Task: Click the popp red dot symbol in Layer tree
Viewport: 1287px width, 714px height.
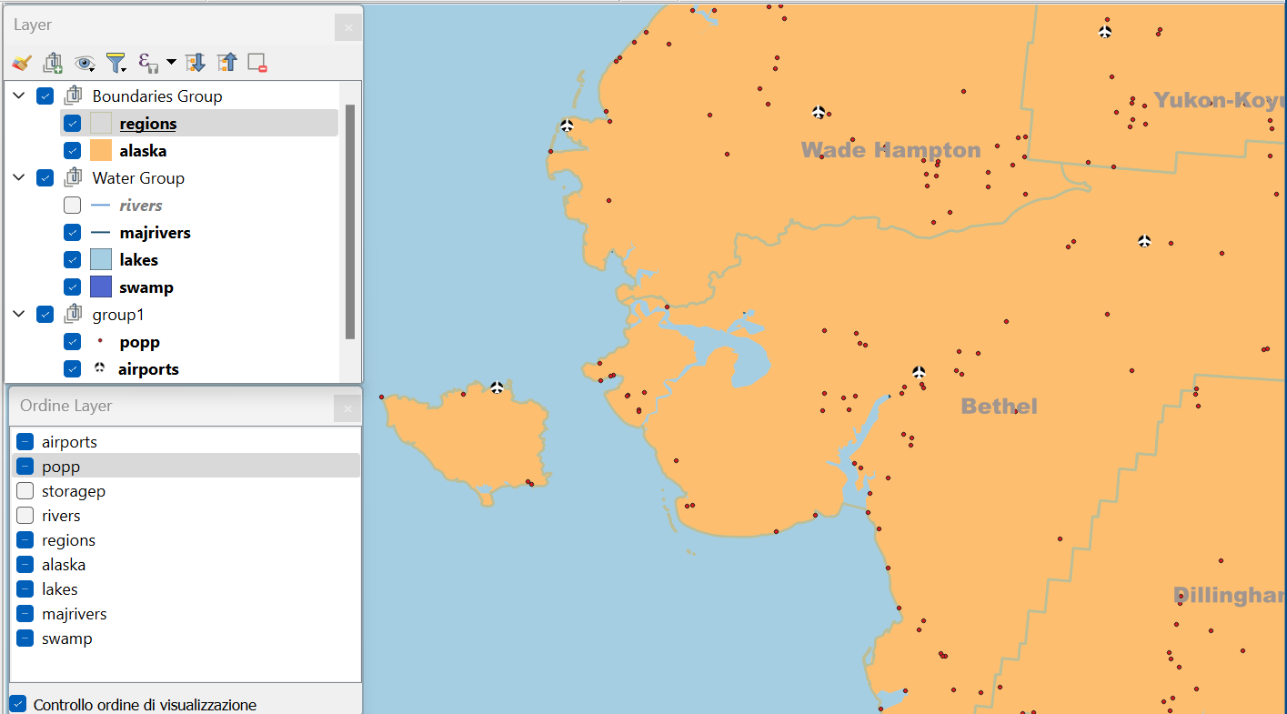Action: coord(100,342)
